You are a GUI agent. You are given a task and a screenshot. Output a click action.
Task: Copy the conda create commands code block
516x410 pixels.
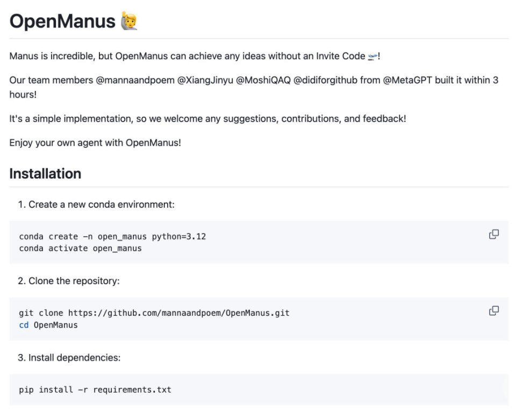pos(493,234)
